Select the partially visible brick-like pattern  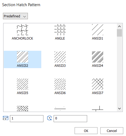(98, 108)
